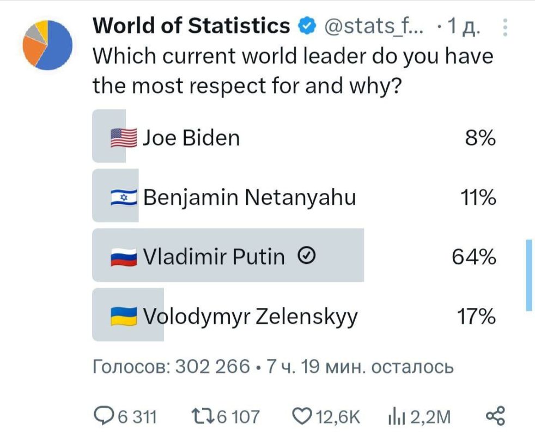The width and height of the screenshot is (535, 436).
Task: Click the blue verified badge next to username
Action: coord(306,26)
